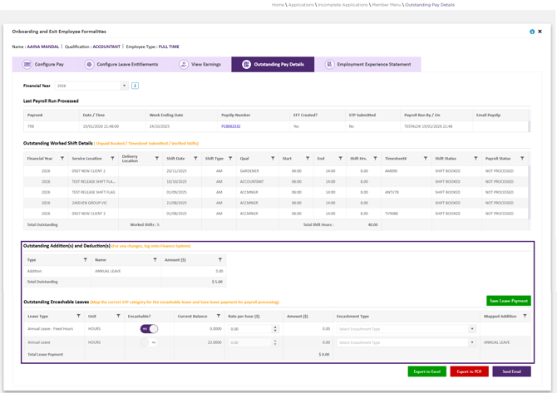Close the Onboarding and Exit dialog
Screen dimensions: 557x393
tap(540, 32)
